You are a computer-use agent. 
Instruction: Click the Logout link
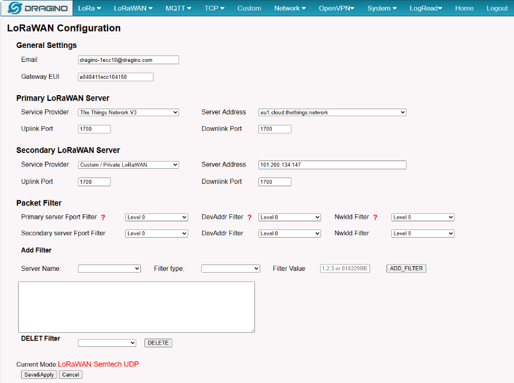tap(497, 8)
